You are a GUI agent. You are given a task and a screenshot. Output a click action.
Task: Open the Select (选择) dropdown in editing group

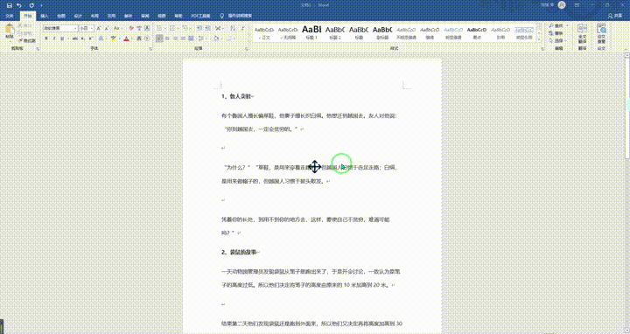(557, 40)
